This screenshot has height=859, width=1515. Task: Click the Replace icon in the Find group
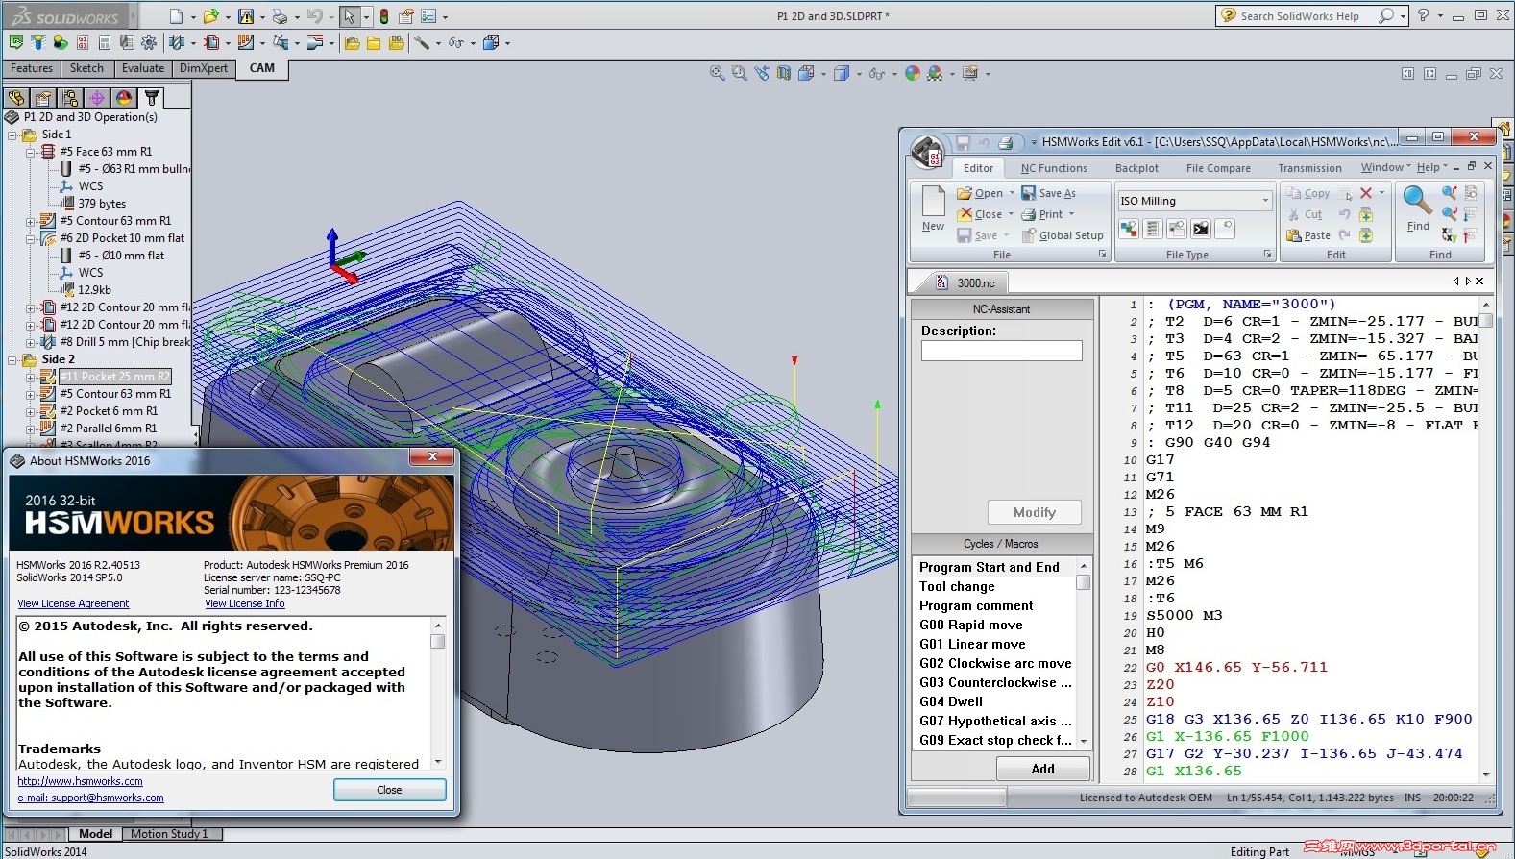point(1450,235)
